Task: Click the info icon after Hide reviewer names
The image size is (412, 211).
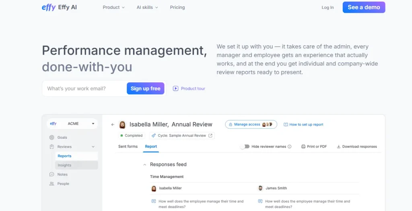Action: point(290,146)
